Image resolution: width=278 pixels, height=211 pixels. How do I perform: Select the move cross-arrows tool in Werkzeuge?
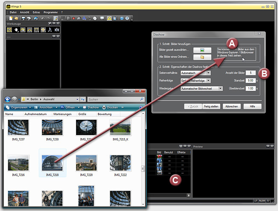(x=43, y=30)
